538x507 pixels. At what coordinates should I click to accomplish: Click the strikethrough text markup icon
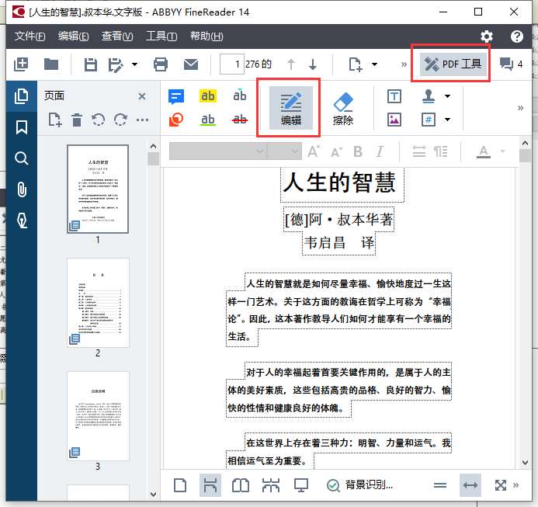[240, 120]
